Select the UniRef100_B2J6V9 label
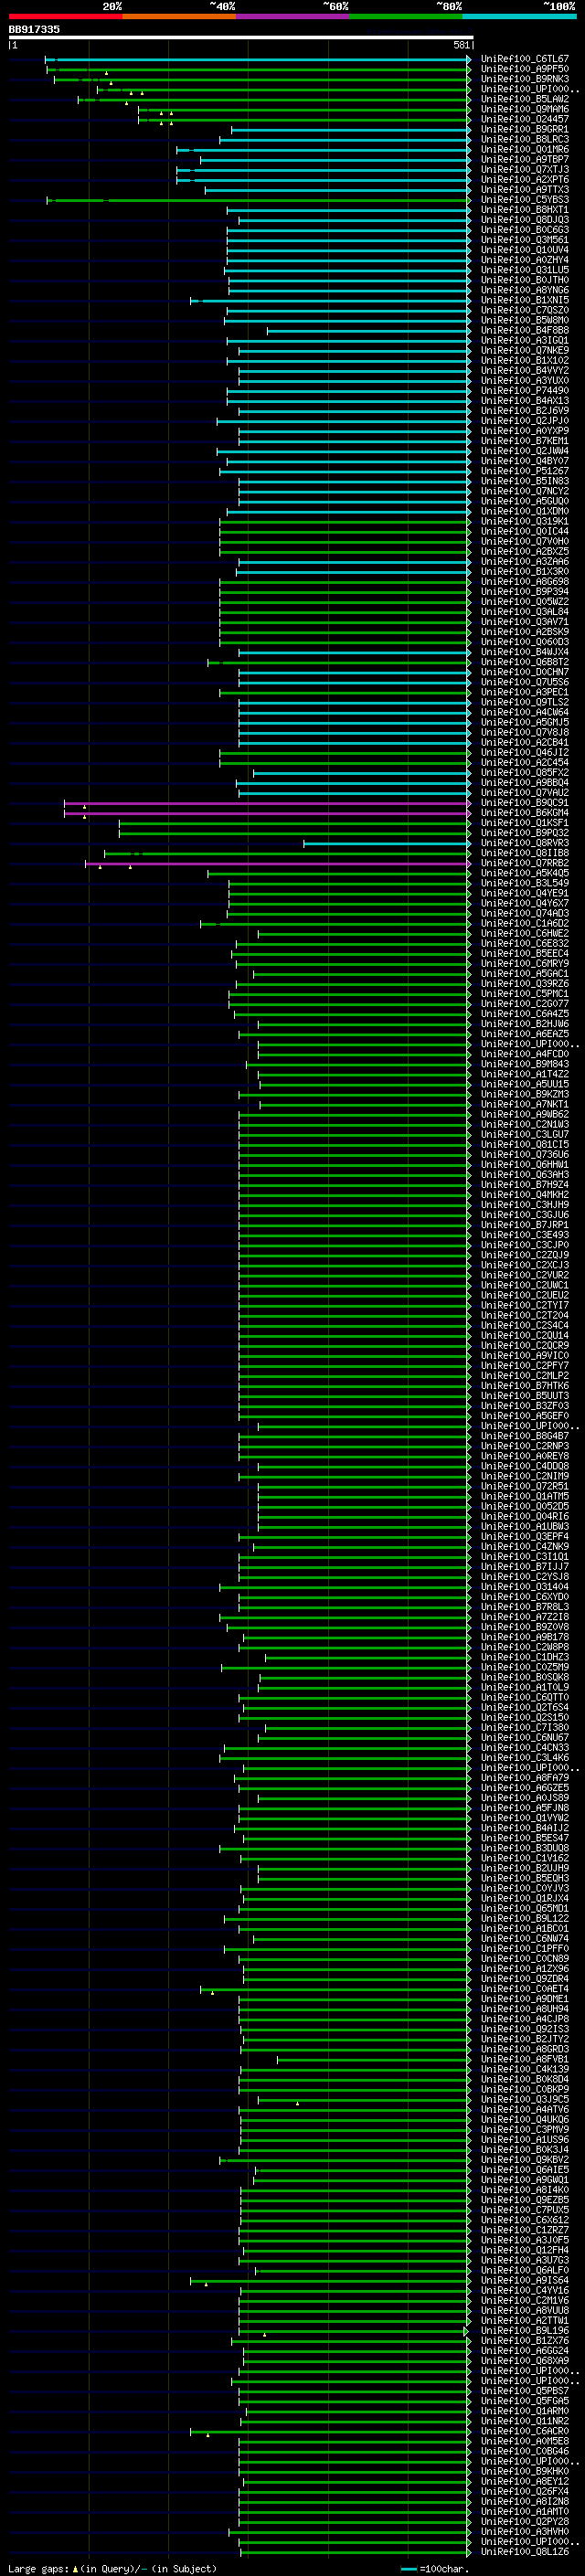This screenshot has height=2576, width=585. click(x=524, y=411)
